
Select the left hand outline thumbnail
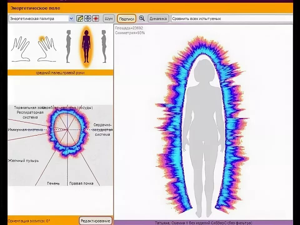pyautogui.click(x=21, y=49)
